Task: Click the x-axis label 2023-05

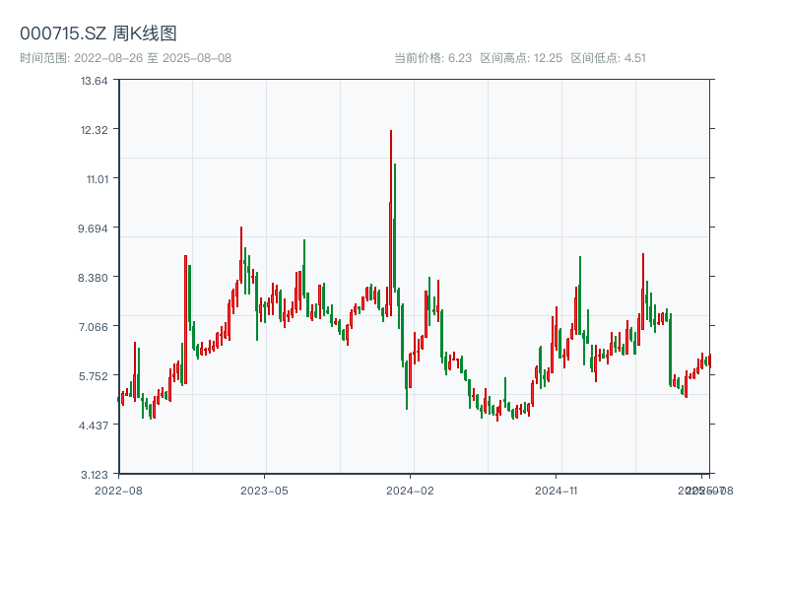Action: [x=264, y=491]
